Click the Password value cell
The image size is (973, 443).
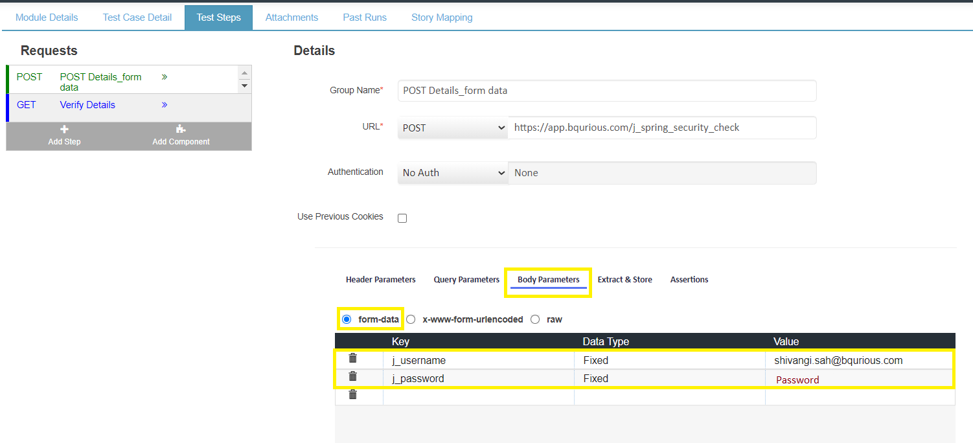(859, 379)
